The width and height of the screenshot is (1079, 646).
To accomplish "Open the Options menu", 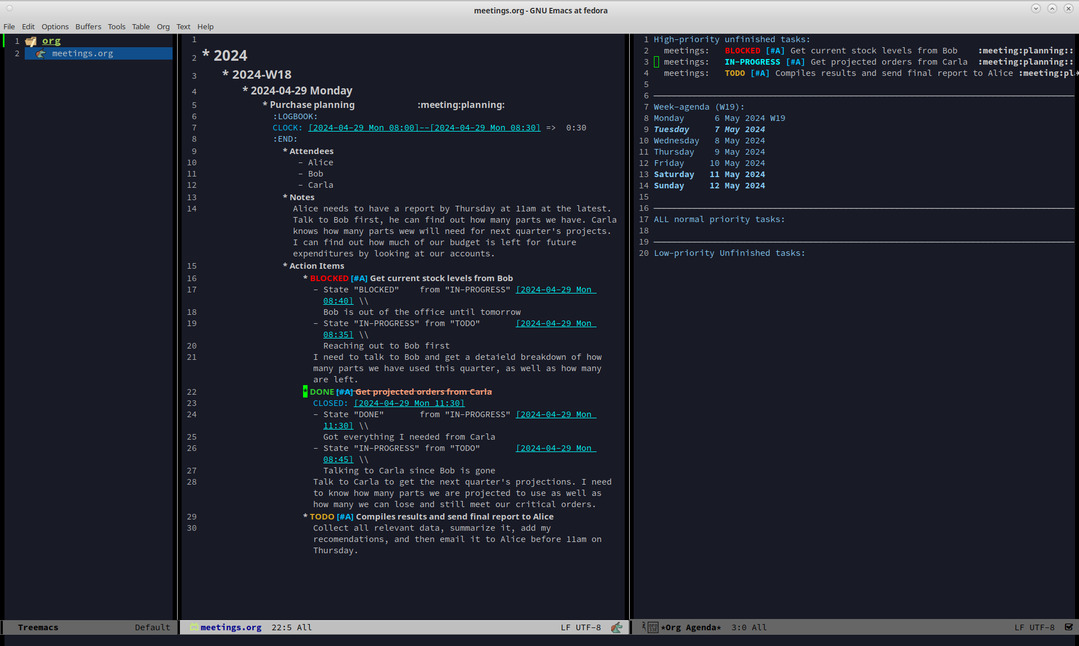I will point(55,26).
